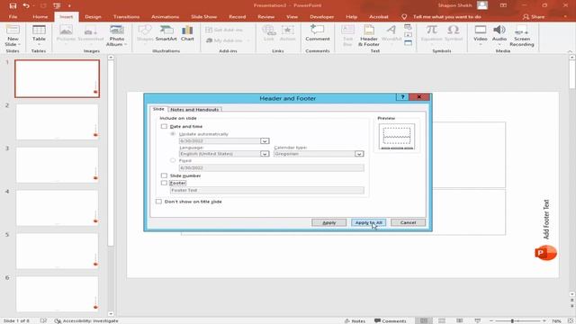
Task: Insert a SmartArt graphic
Action: tap(166, 33)
